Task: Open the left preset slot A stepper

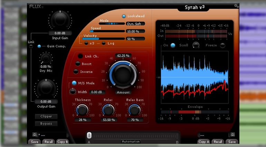Action: (35, 134)
